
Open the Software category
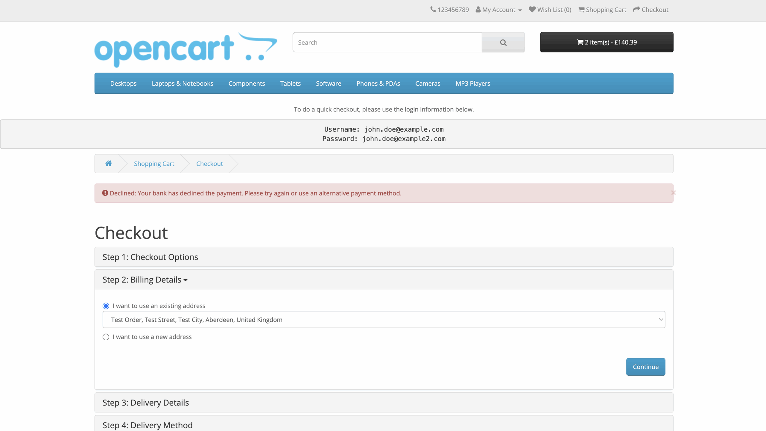[x=329, y=83]
